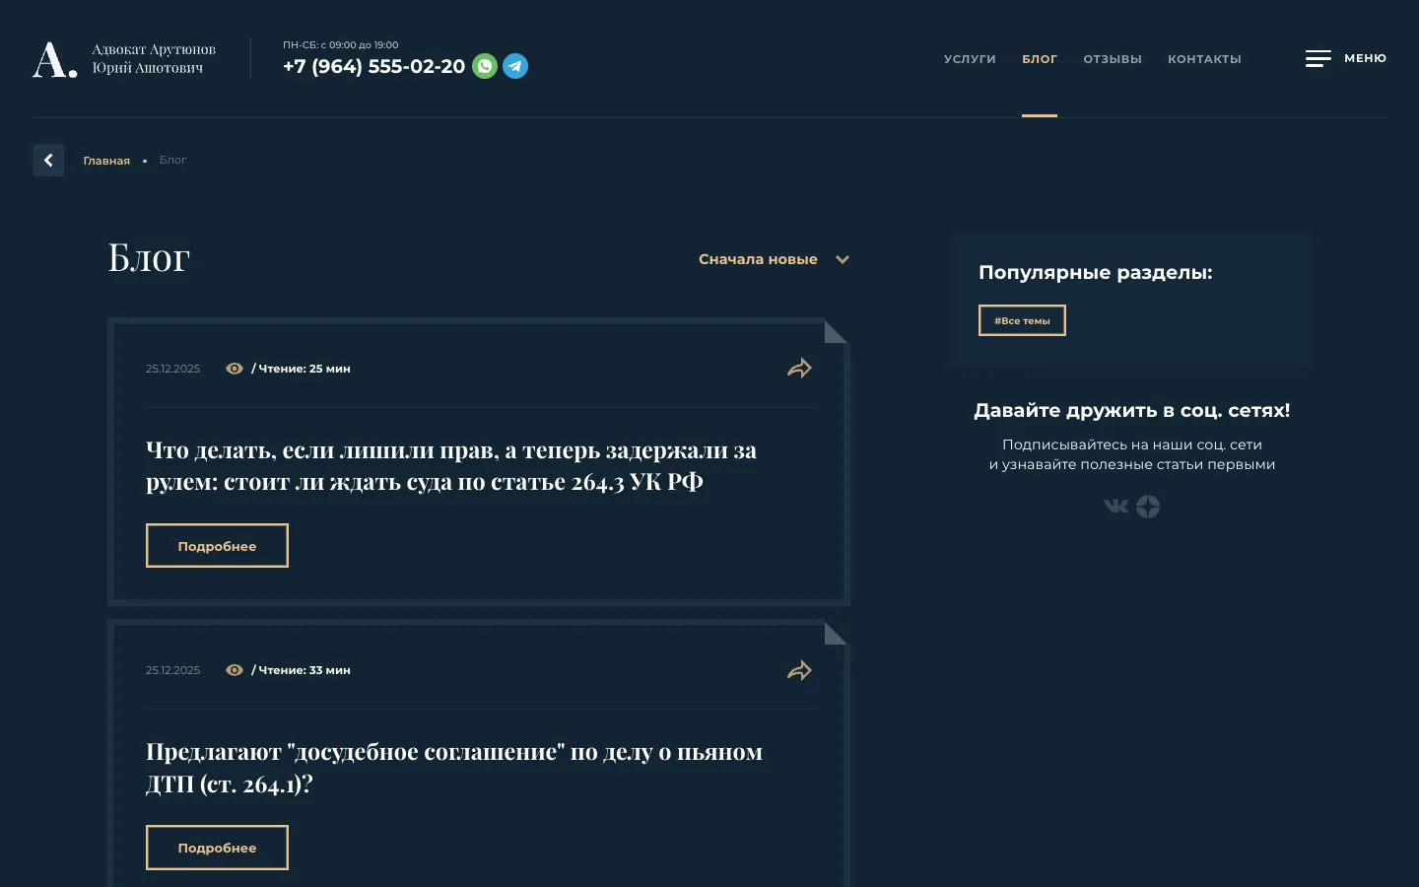Call the phone number +7 (964) 555-02-20
The width and height of the screenshot is (1419, 887).
tap(373, 66)
